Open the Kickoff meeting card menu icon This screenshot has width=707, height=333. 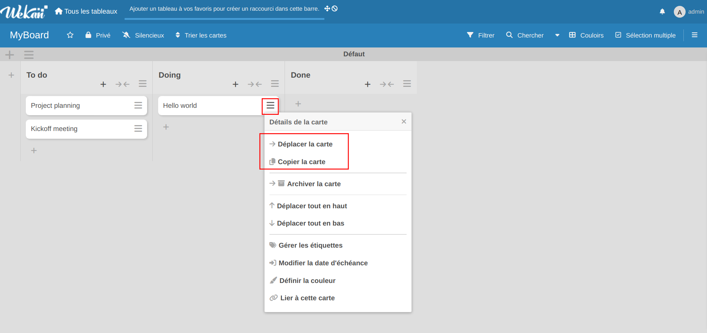[138, 129]
